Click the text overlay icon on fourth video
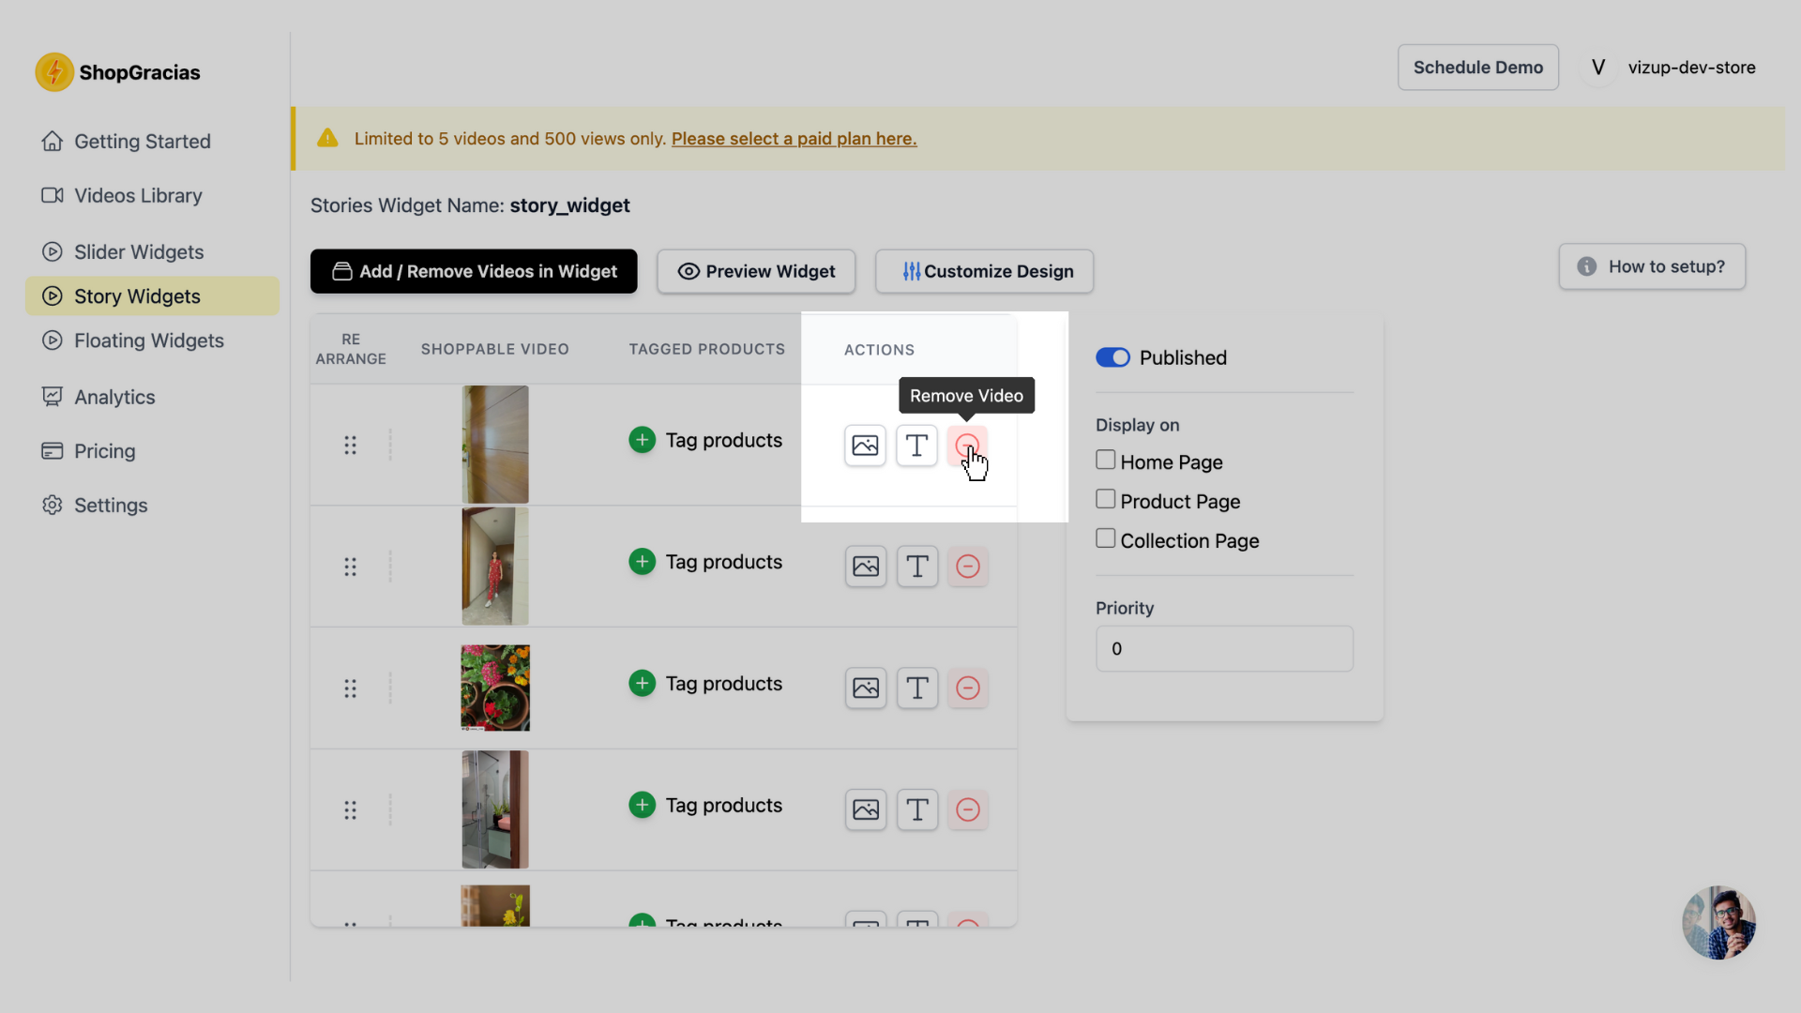The image size is (1801, 1013). [x=917, y=809]
